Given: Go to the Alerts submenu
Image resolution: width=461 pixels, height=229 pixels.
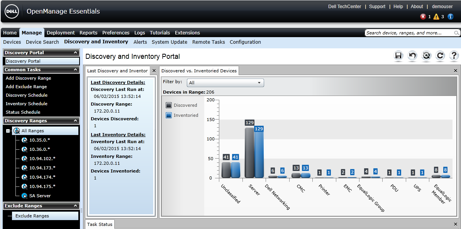Looking at the screenshot, I should pos(140,42).
